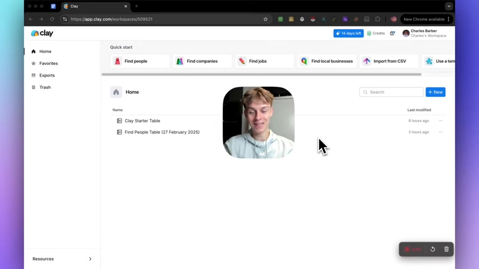Focus the Search tables field

point(391,92)
